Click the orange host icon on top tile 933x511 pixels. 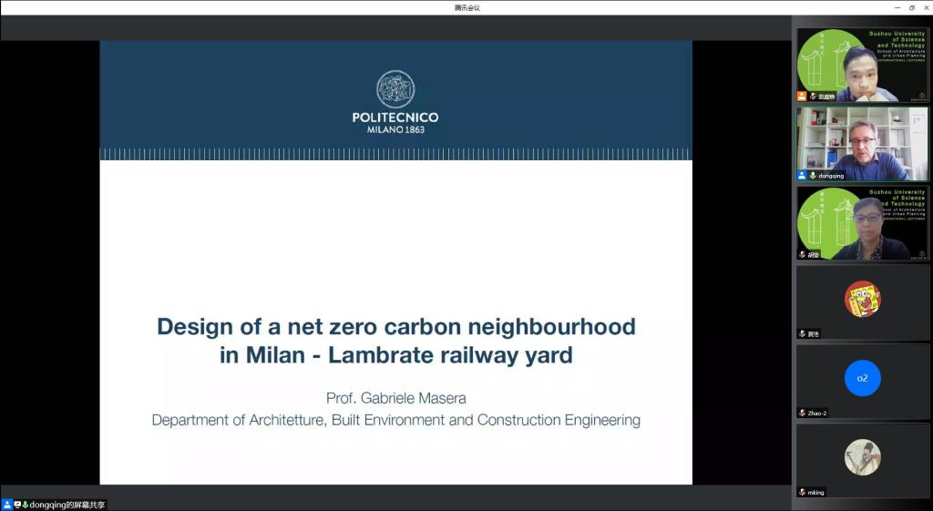802,96
